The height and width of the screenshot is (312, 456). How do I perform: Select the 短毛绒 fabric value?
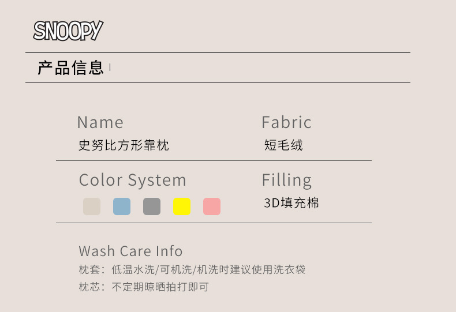coord(283,145)
